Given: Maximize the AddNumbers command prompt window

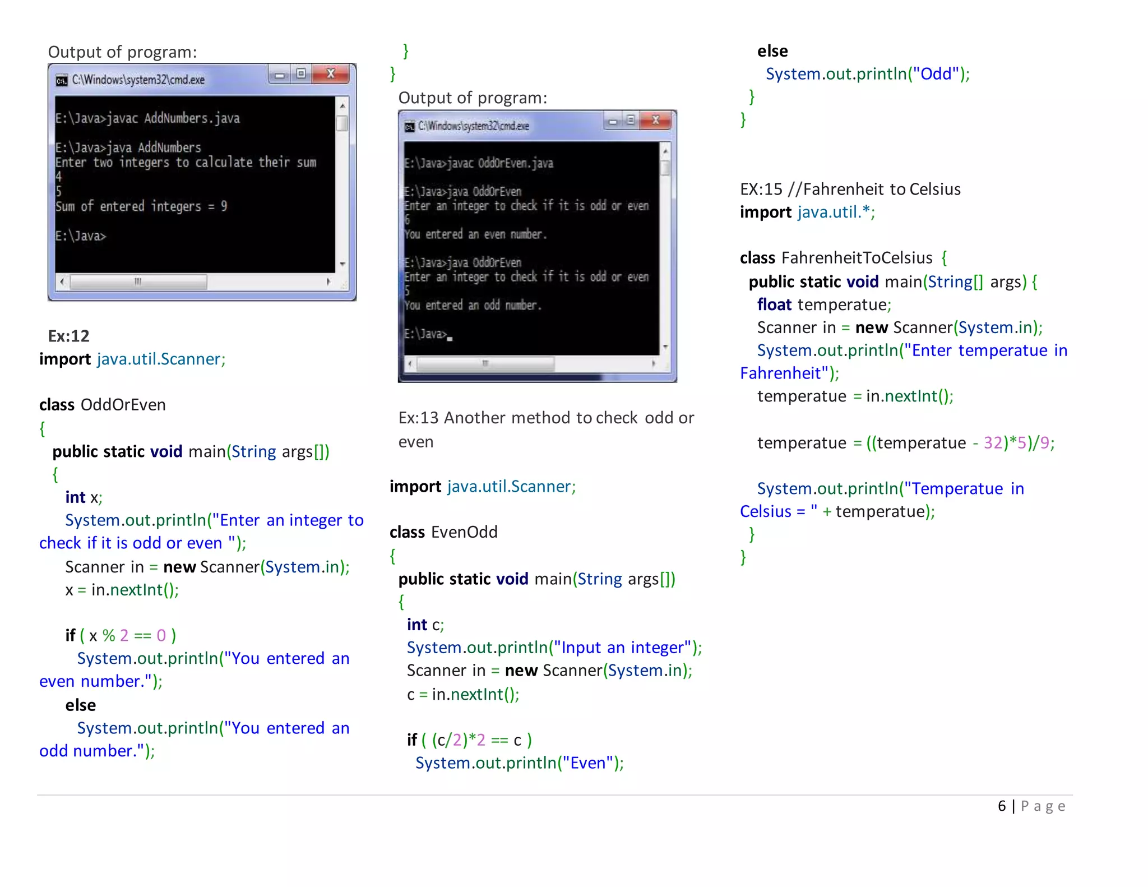Looking at the screenshot, I should pos(302,74).
